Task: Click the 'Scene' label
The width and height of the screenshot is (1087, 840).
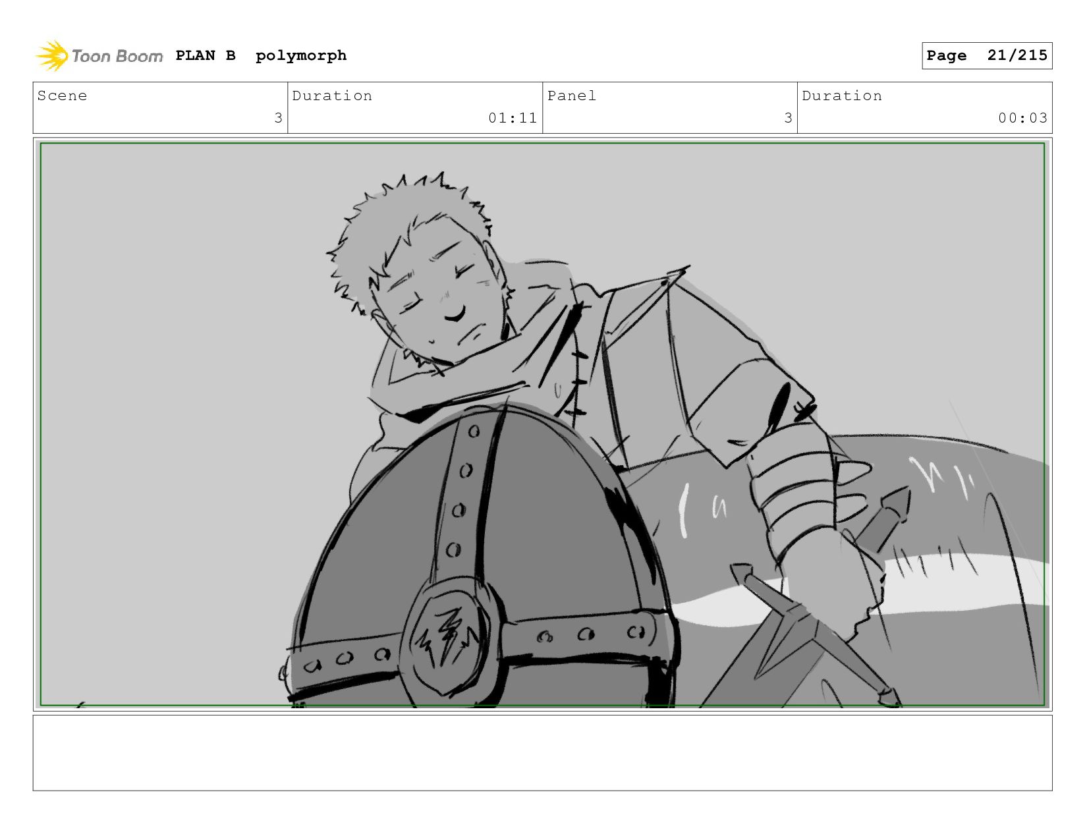Action: click(62, 96)
